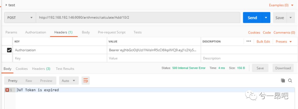Switch to Bulk Edit mode

[263, 41]
